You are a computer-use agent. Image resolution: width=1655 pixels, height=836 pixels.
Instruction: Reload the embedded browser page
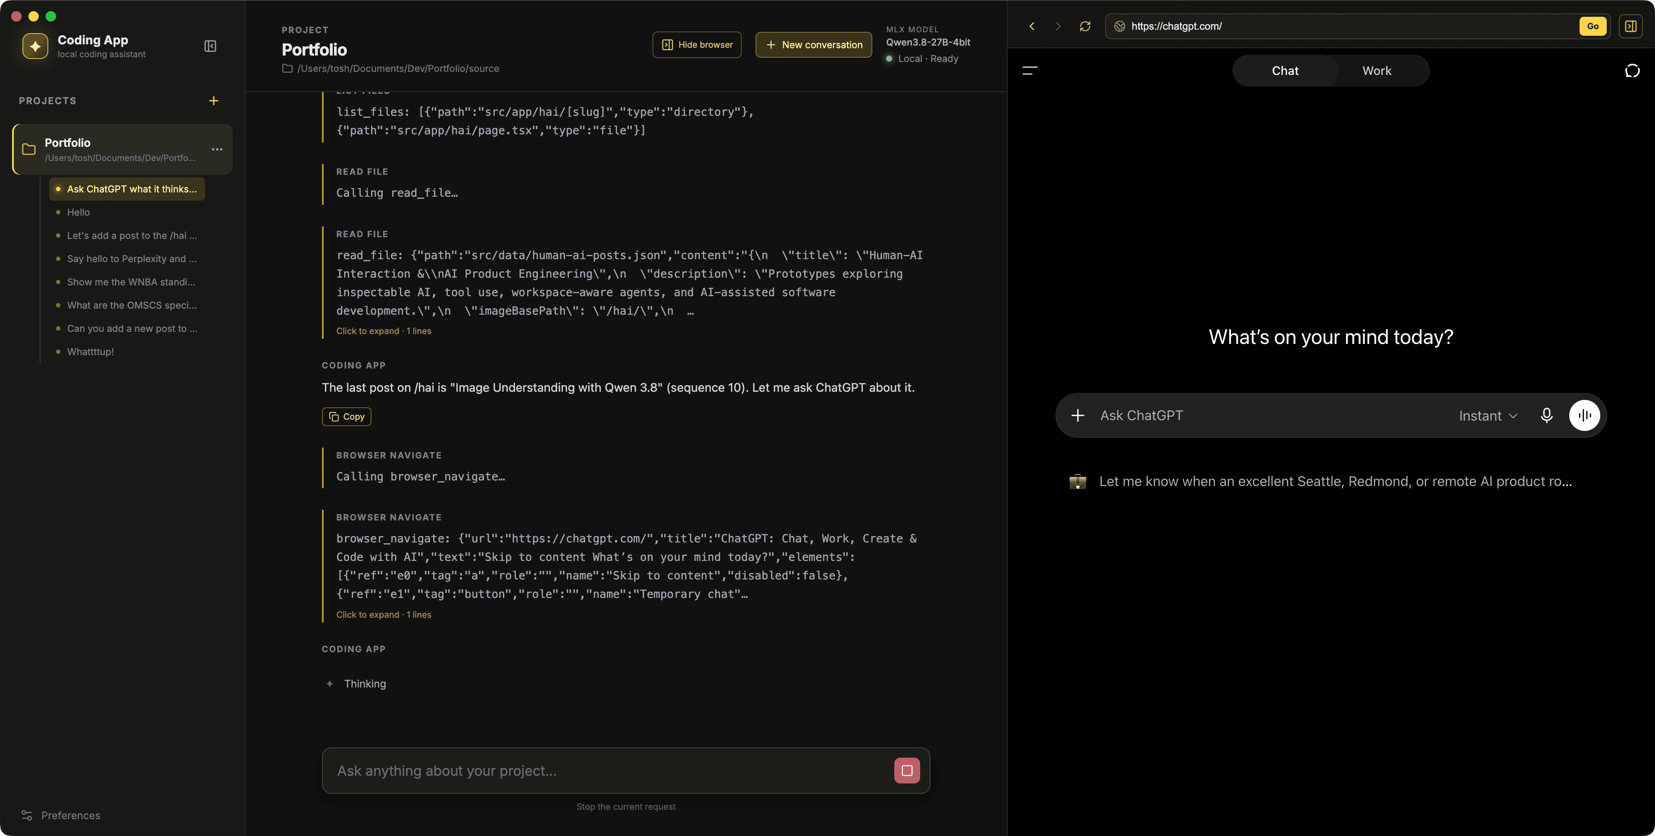point(1085,26)
